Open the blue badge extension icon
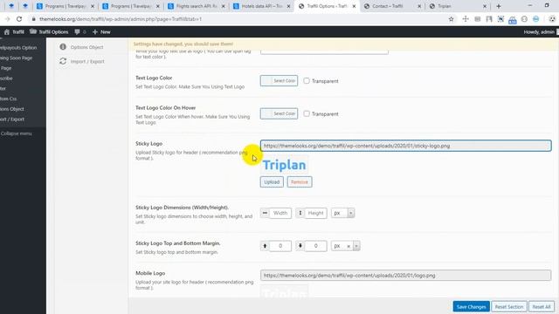Screen dimensions: 559x314 pos(513,20)
